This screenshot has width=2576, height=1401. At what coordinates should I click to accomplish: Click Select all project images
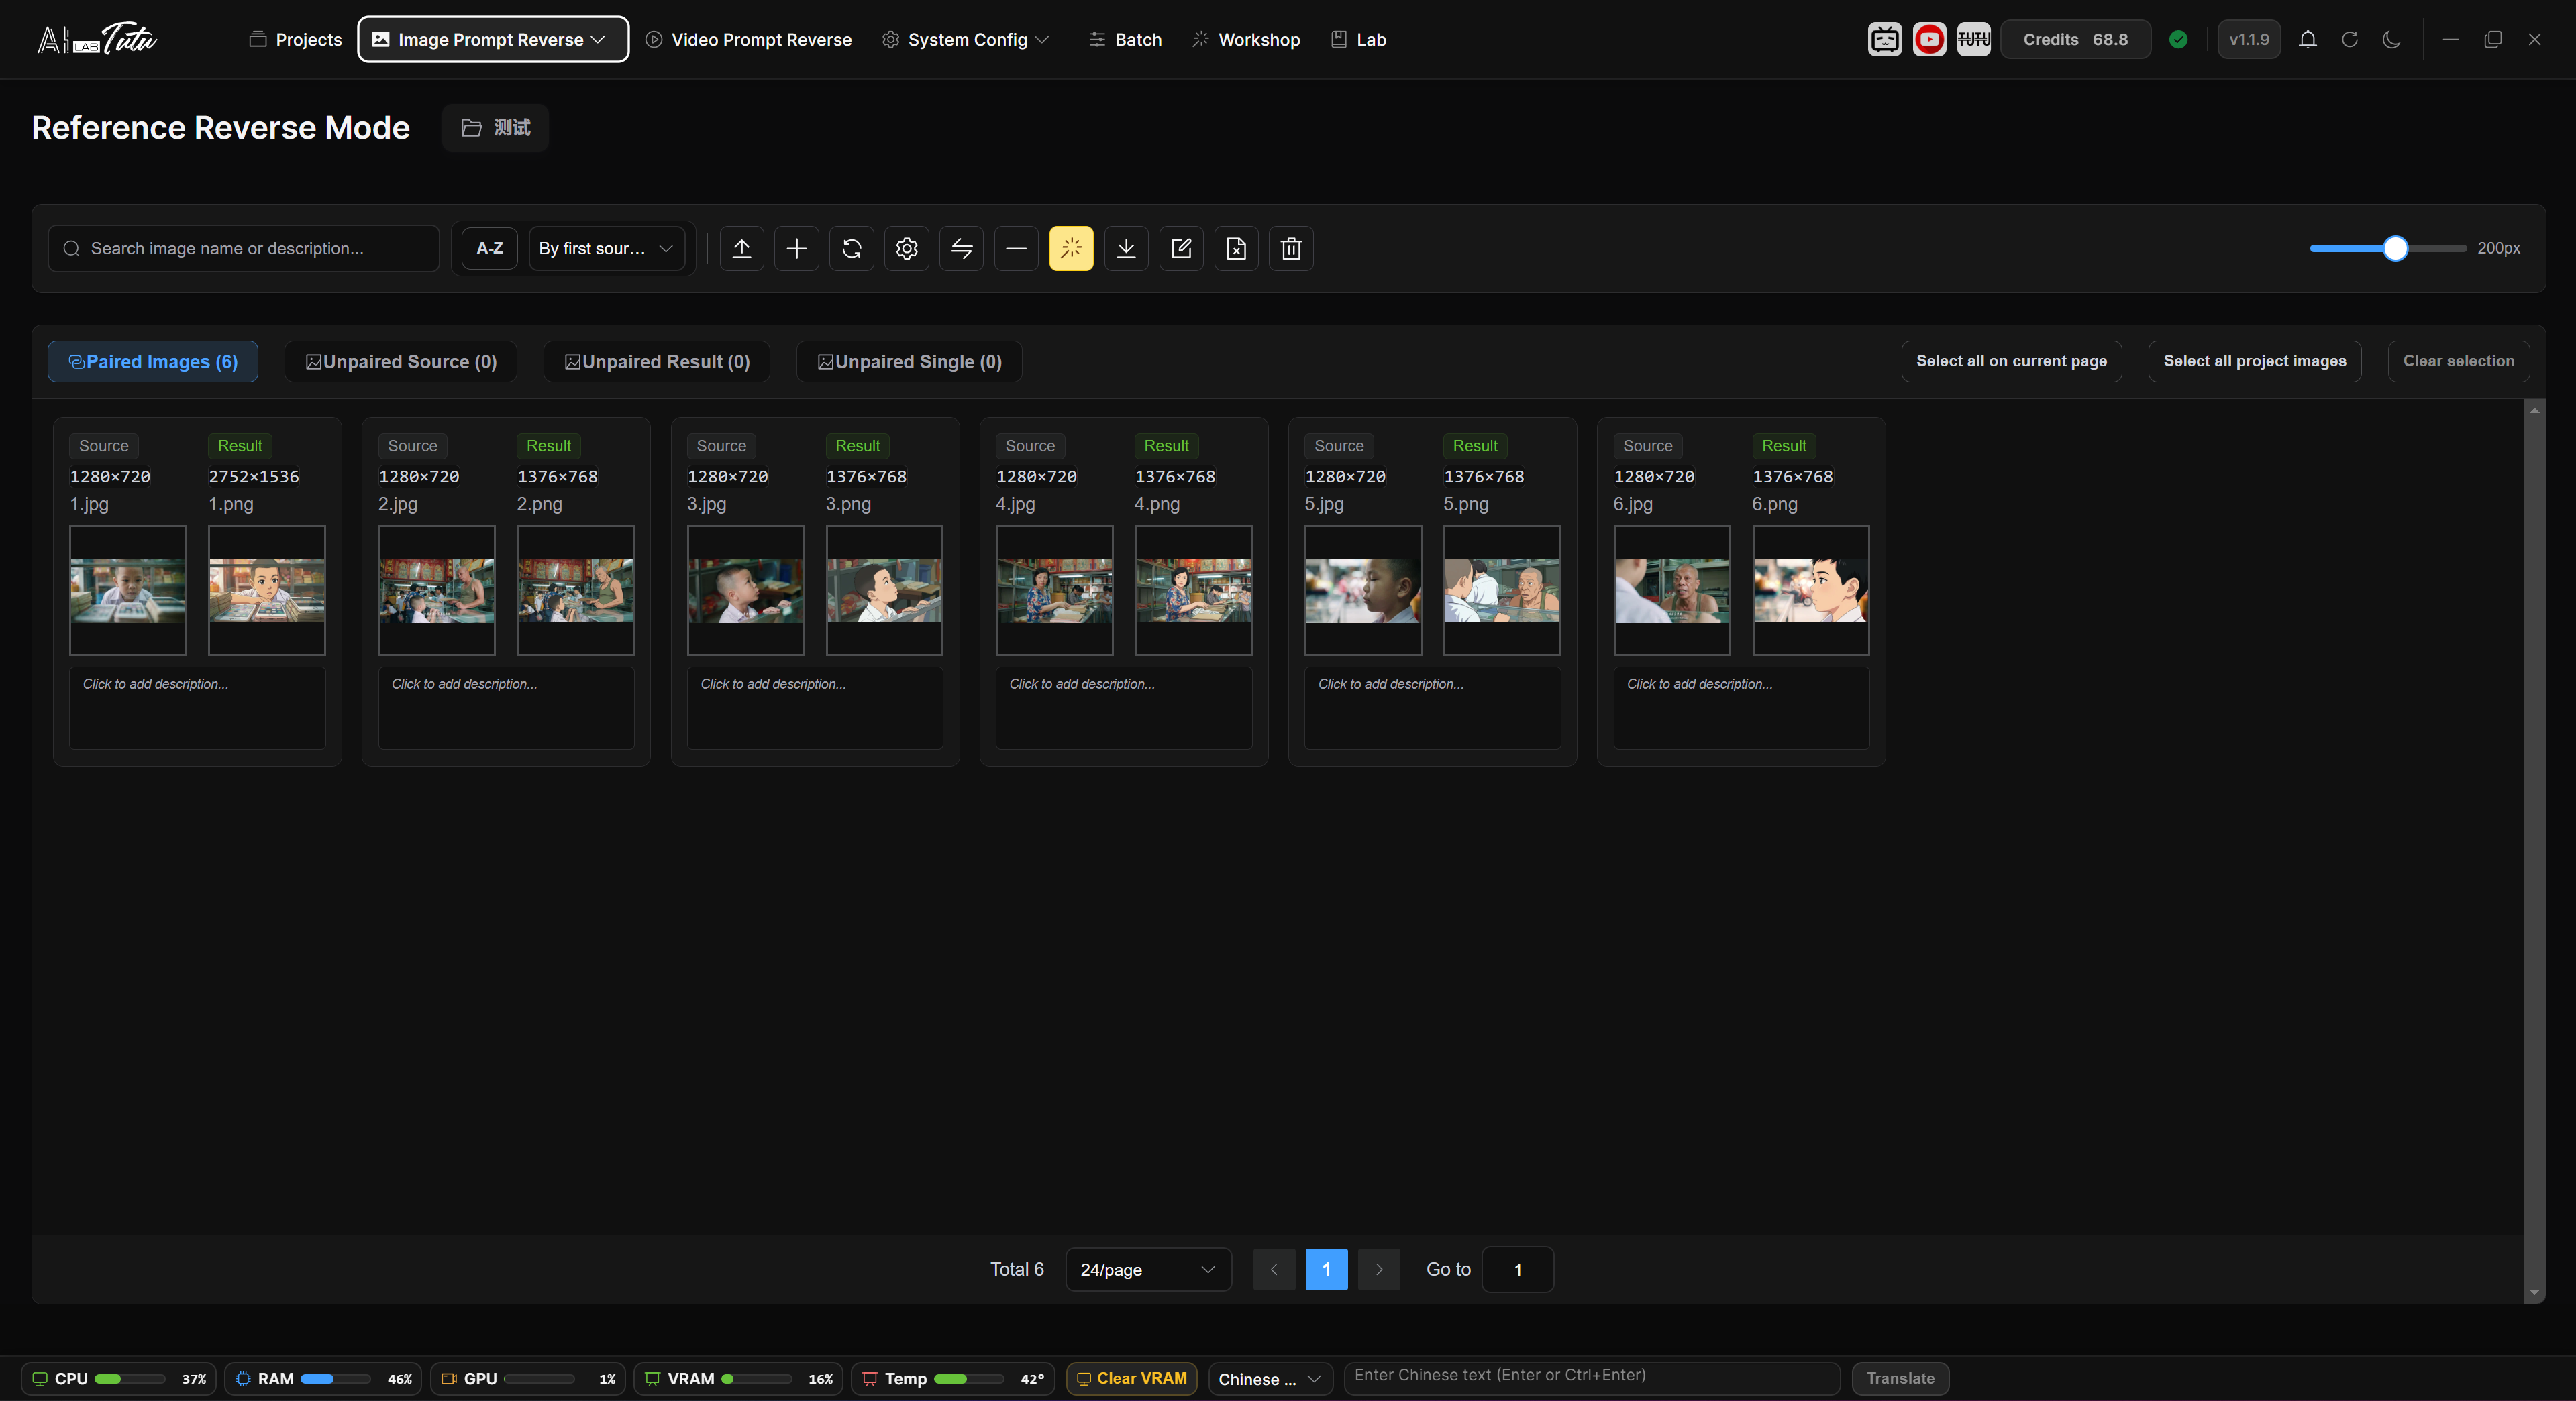click(2254, 361)
